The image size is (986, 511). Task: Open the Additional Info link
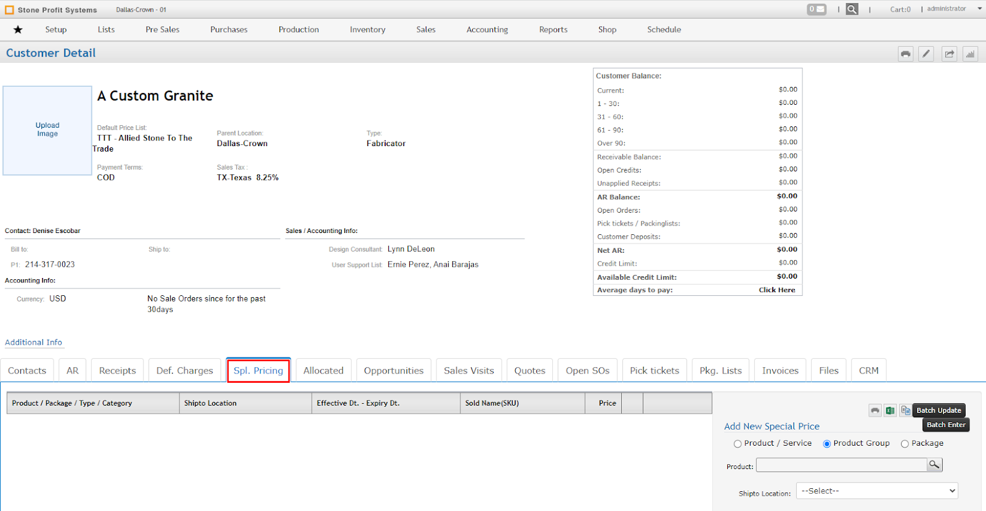click(x=33, y=342)
